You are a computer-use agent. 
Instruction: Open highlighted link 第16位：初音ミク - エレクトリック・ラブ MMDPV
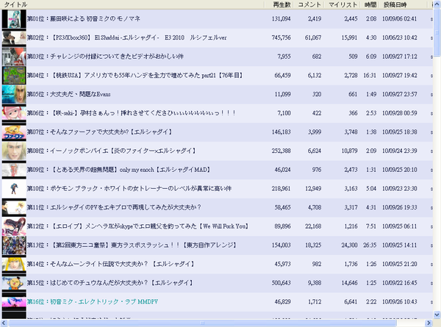[93, 302]
